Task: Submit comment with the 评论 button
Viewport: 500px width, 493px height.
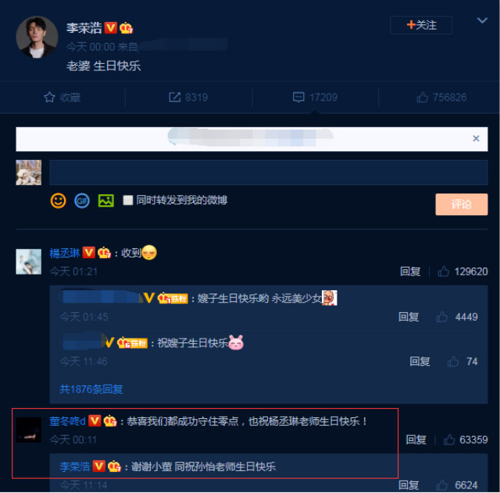Action: click(x=462, y=204)
